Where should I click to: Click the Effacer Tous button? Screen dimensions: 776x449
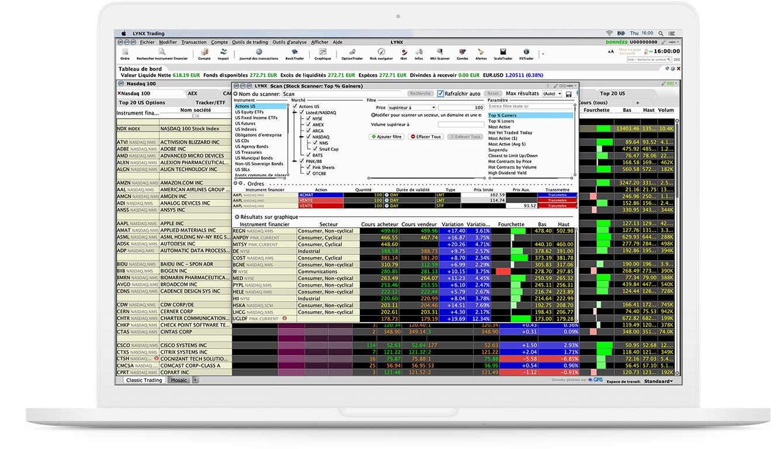click(x=426, y=137)
